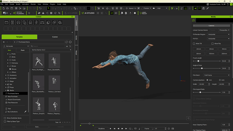This screenshot has width=233, height=131.
Task: Open the Motion Planning tool
Action: click(x=19, y=13)
